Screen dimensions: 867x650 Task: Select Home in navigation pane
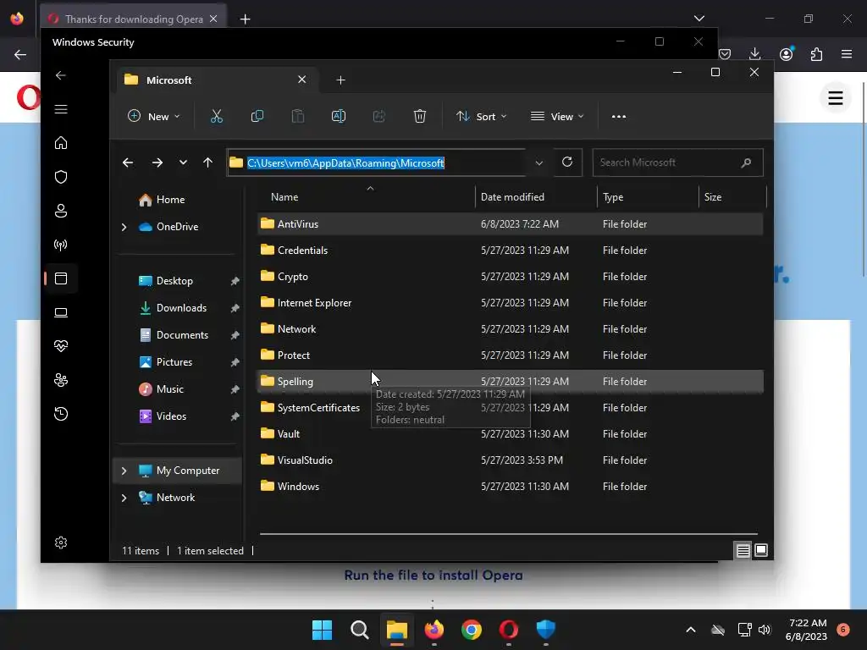click(x=169, y=200)
